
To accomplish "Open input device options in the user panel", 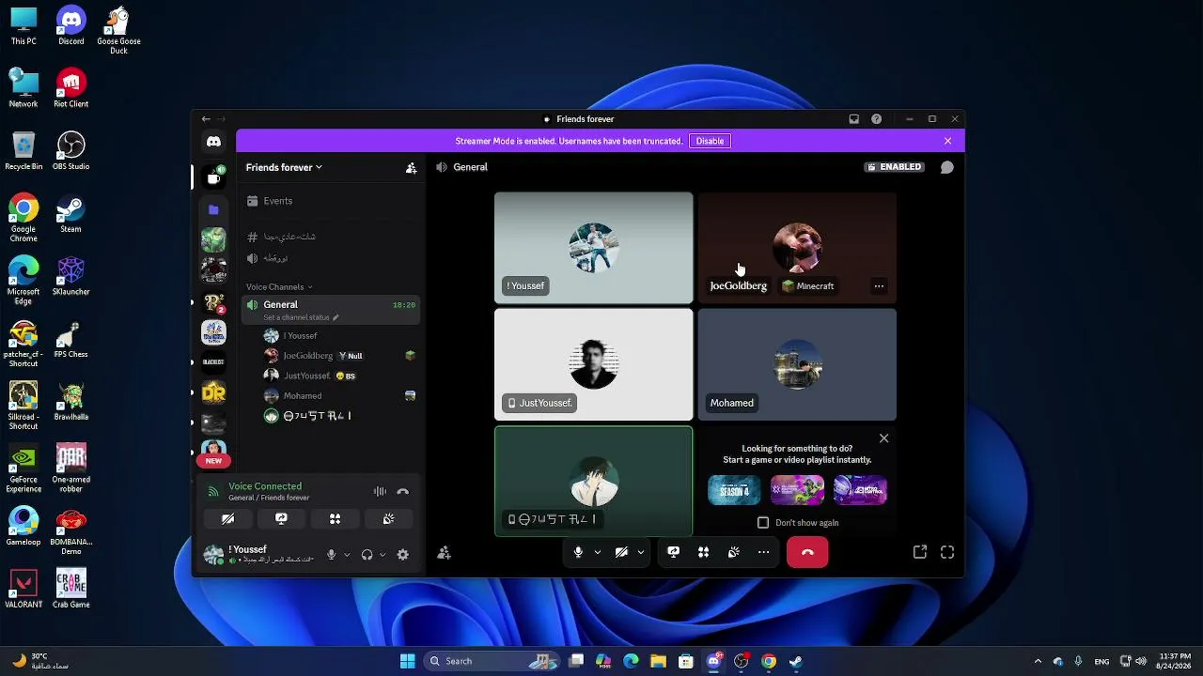I will coord(347,555).
